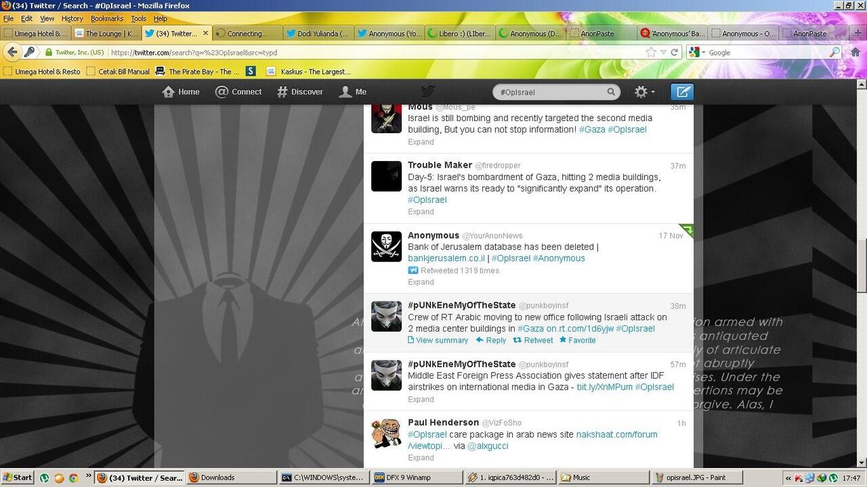
Task: Open The Pirate Bay bookmark
Action: (x=196, y=71)
